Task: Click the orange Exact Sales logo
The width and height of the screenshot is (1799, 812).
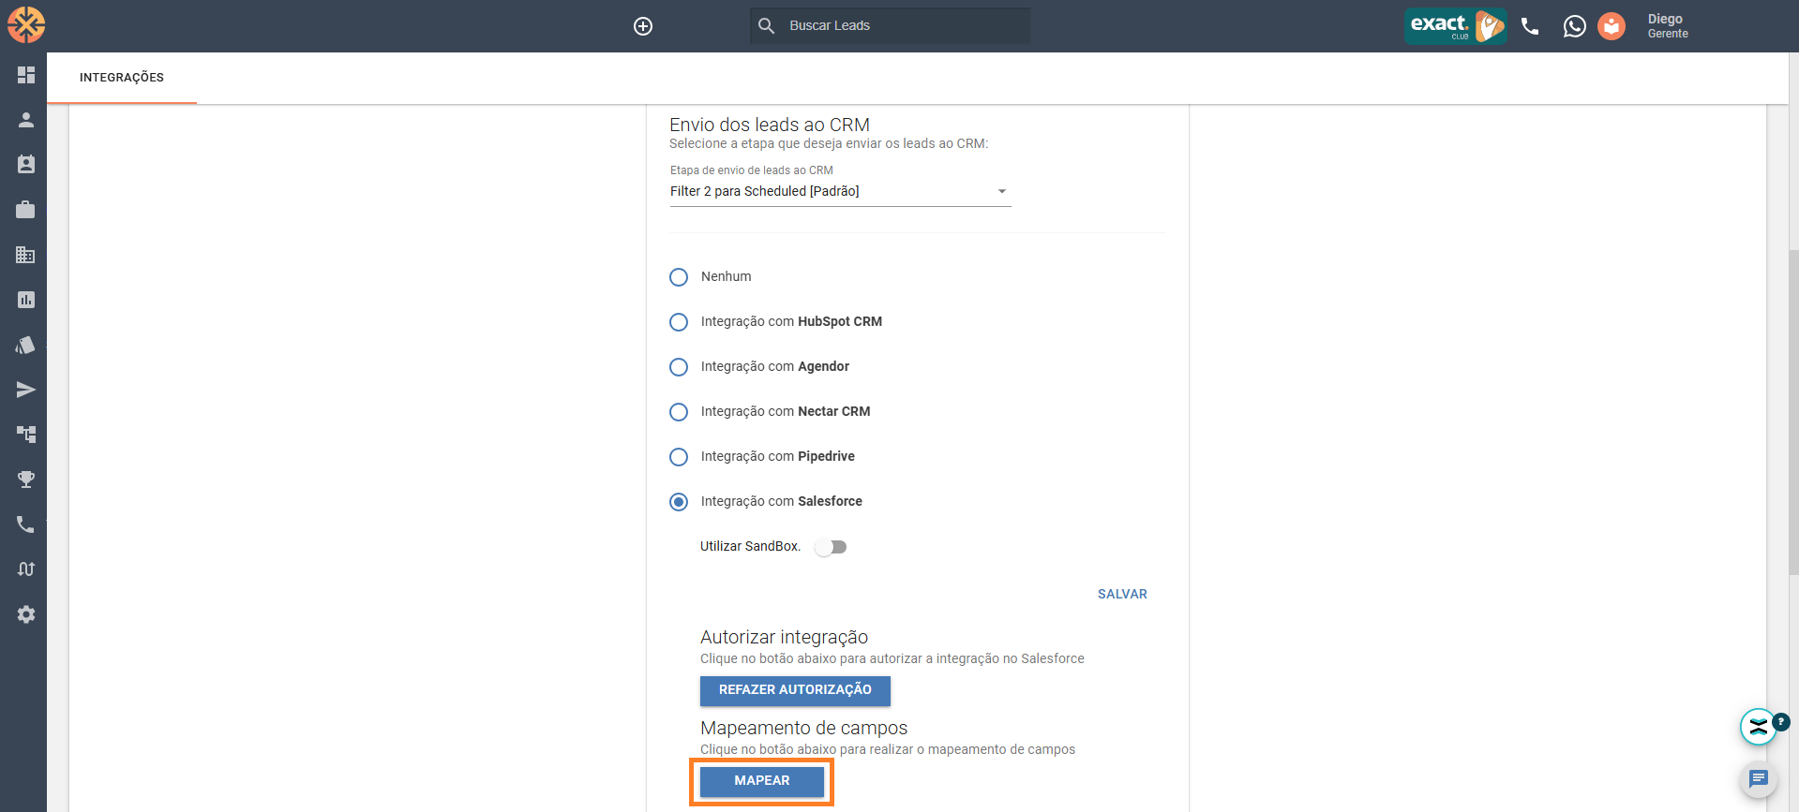Action: 26,25
